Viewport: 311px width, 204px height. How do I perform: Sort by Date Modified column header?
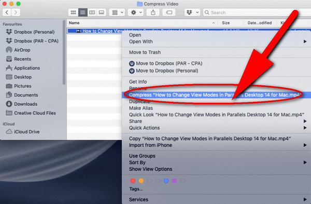tap(260, 23)
